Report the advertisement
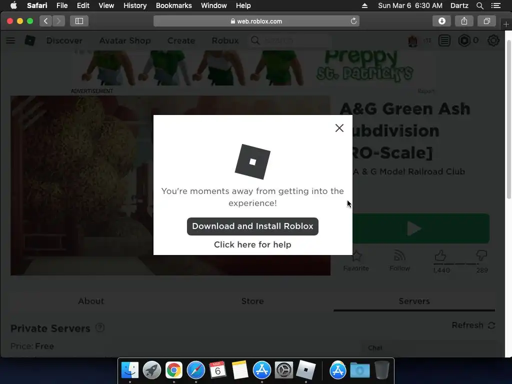Screen dimensions: 512x384 [x=426, y=91]
